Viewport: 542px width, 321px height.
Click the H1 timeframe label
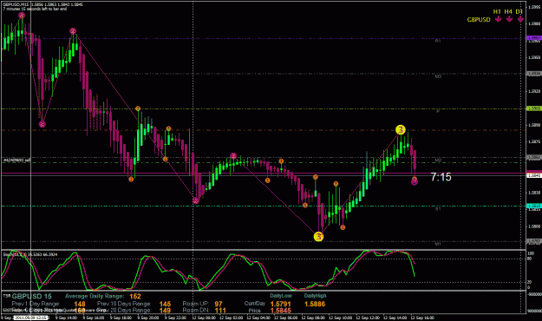(x=497, y=11)
